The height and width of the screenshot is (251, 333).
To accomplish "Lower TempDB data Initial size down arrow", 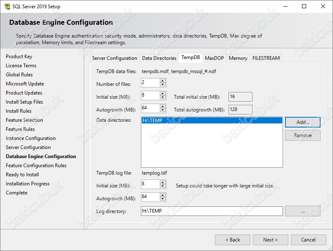I will [163, 97].
